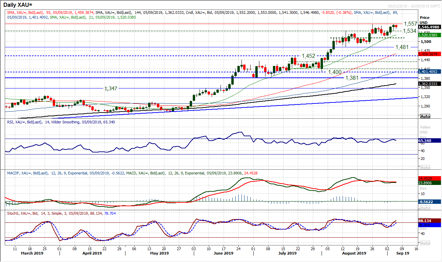Select the blue SMA value 1,401.4092
This screenshot has width=442, height=262.
429,72
